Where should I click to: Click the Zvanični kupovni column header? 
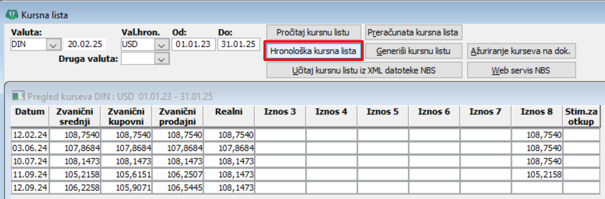coord(126,116)
